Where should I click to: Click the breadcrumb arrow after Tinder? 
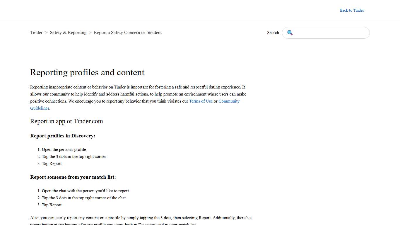point(46,33)
